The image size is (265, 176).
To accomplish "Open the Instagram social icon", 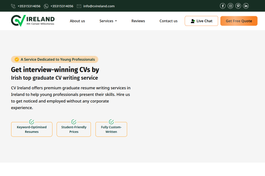I will pyautogui.click(x=231, y=6).
